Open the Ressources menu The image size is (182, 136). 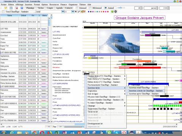pos(54,5)
